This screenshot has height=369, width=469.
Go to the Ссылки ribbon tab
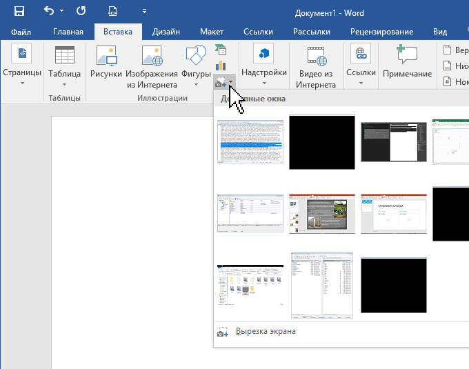tap(258, 32)
